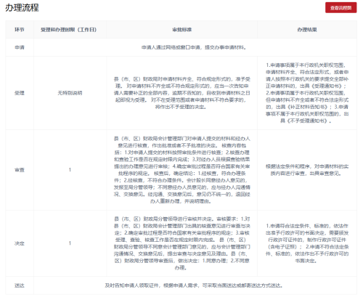
Task: Select the 送达 row label
Action: (20, 285)
